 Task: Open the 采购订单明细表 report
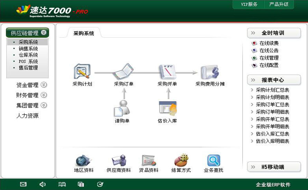pos(272,112)
